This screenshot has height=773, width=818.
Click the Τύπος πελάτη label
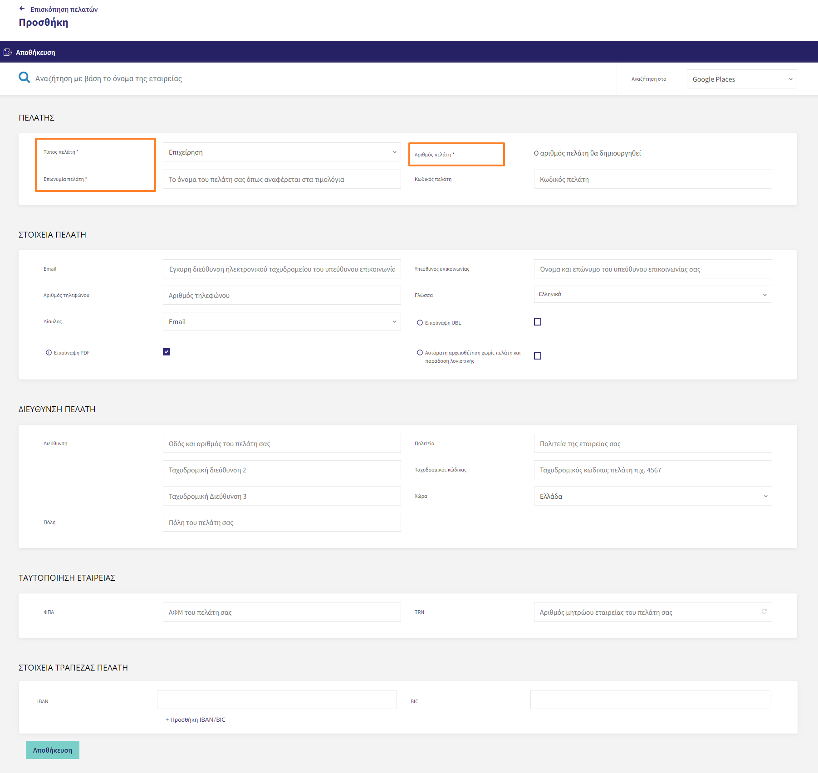[61, 152]
